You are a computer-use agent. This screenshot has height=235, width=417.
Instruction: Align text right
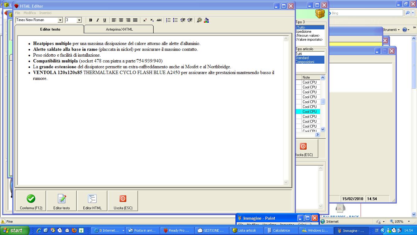pos(128,20)
